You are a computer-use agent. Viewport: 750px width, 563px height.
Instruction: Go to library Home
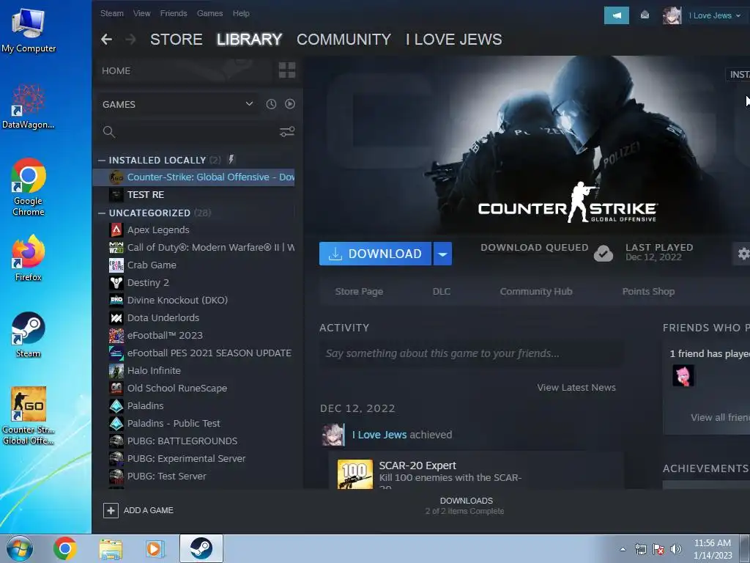[116, 71]
